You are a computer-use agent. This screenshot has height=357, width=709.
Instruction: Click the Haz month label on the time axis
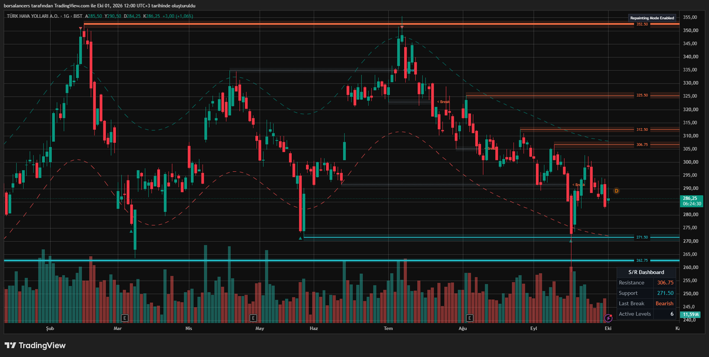click(x=314, y=327)
